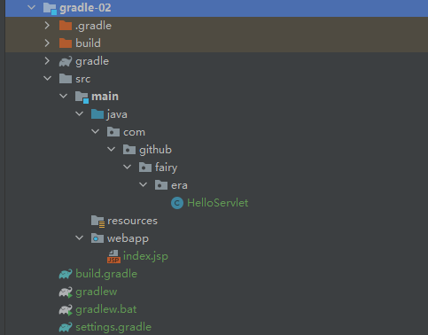428x335 pixels.
Task: Select the era package label
Action: point(179,185)
